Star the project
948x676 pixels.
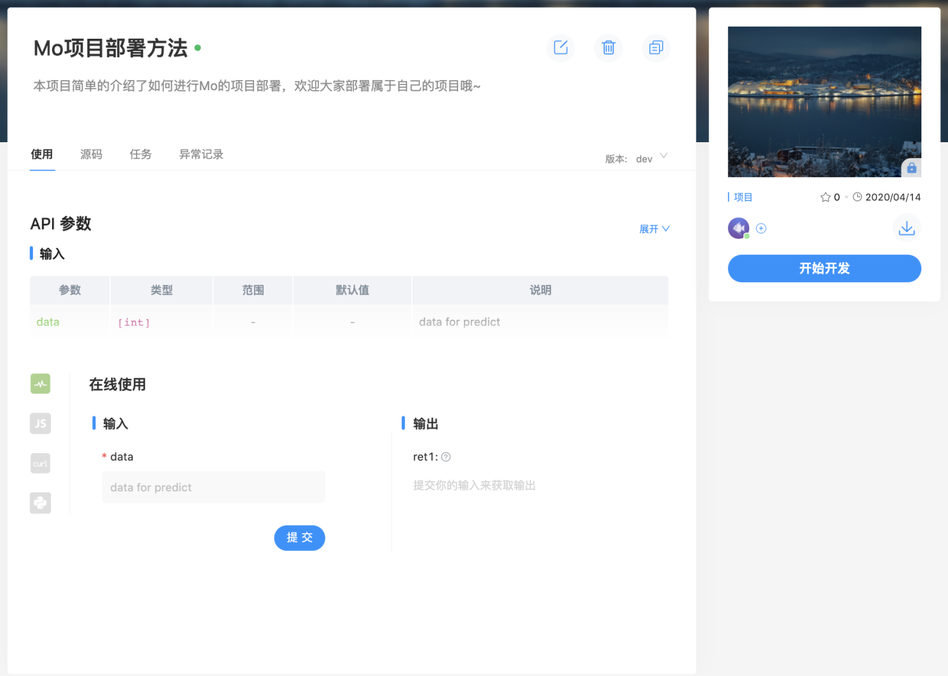(825, 197)
